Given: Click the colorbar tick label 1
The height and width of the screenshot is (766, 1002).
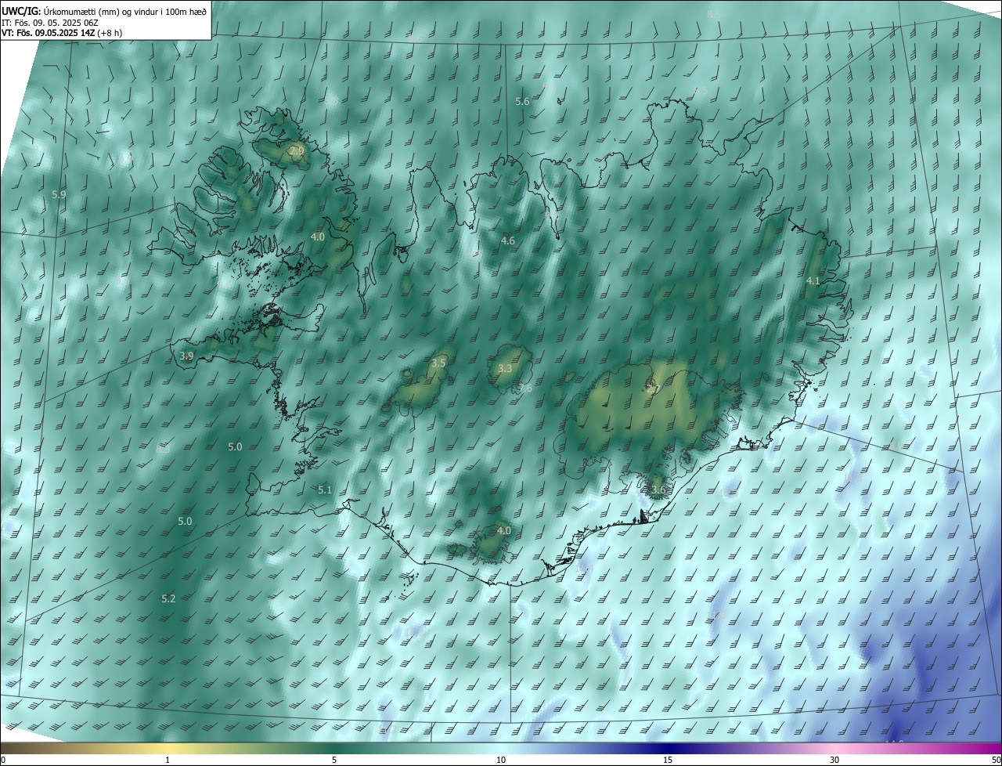Looking at the screenshot, I should [168, 761].
